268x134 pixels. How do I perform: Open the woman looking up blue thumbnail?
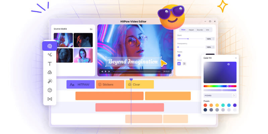[x=63, y=55]
